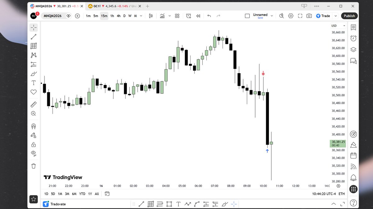Switch to the GC1! window tab

[x=114, y=6]
